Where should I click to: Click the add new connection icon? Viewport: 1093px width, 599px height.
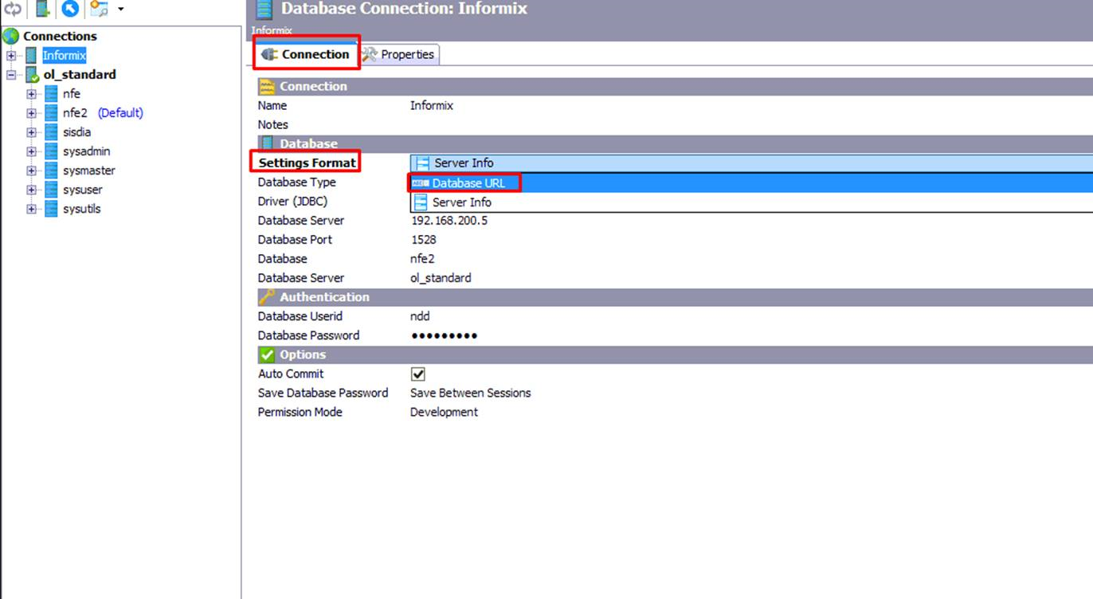pos(43,9)
